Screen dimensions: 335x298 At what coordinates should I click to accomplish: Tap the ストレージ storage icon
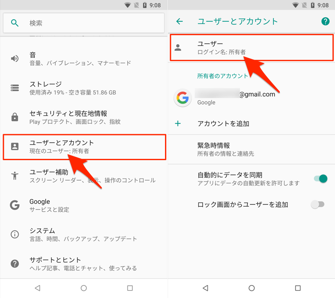pos(15,88)
